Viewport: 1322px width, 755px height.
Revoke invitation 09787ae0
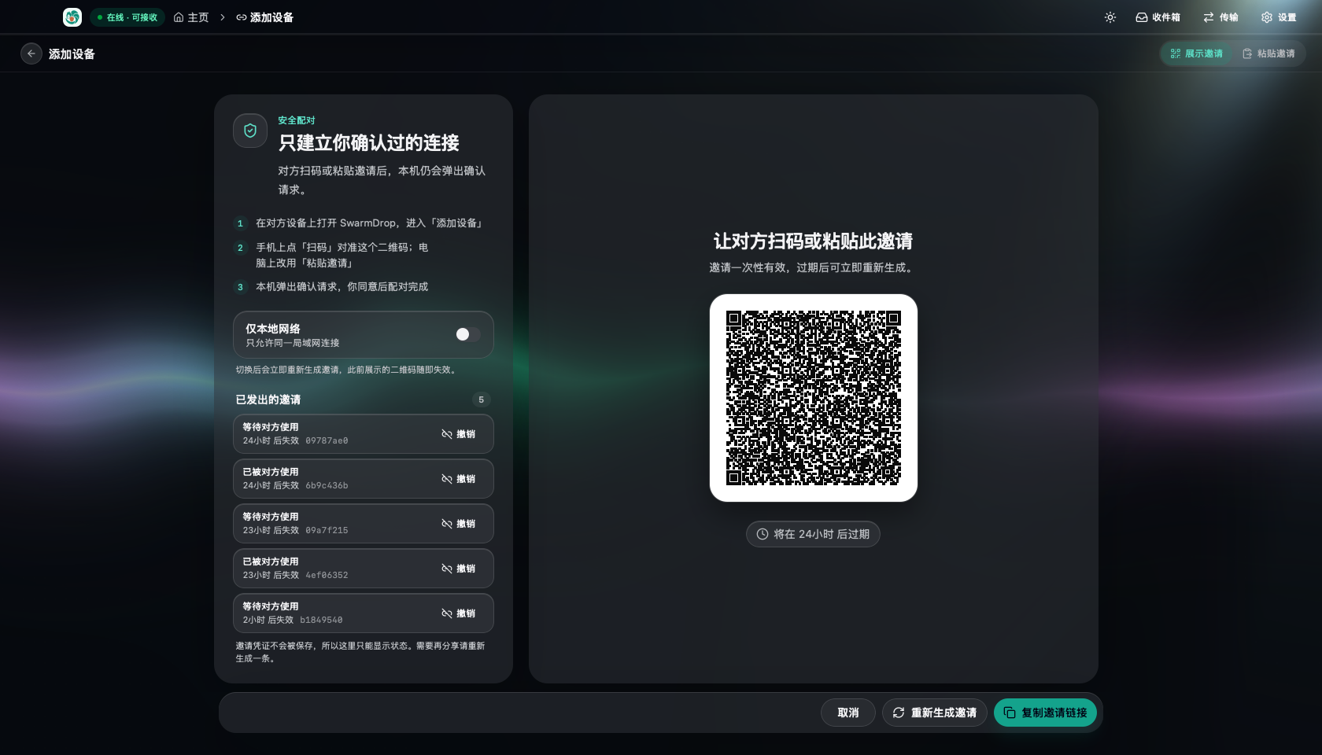[459, 434]
